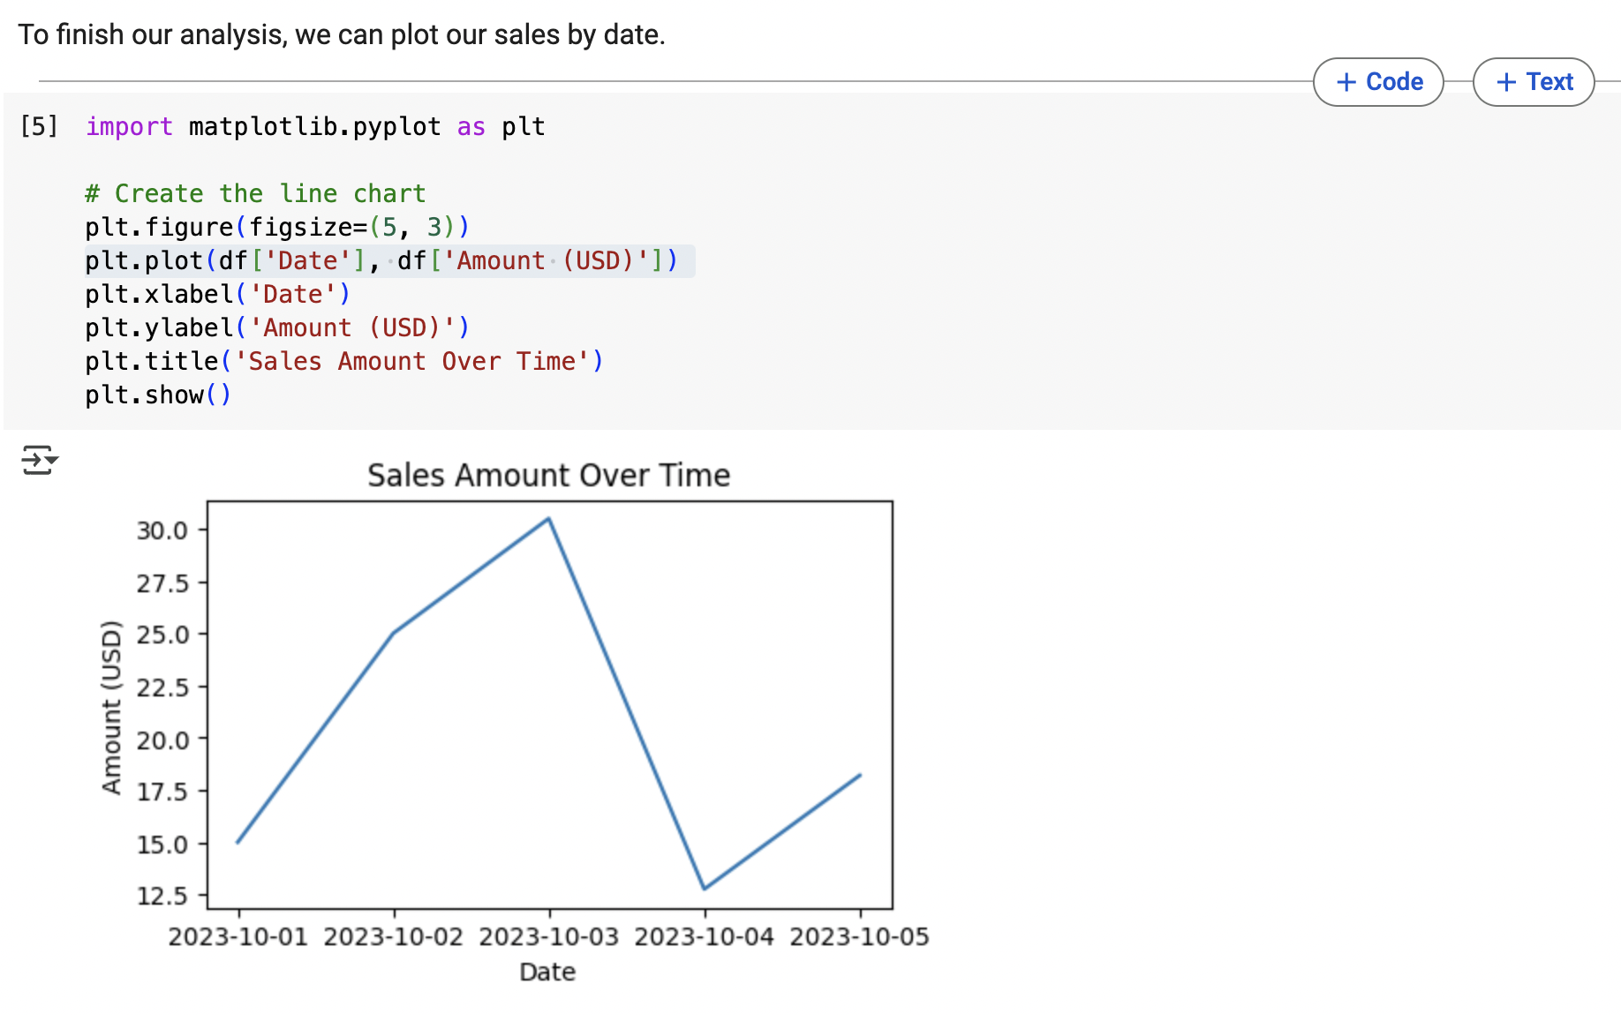This screenshot has width=1621, height=1015.
Task: Click the 12.5 y-axis tick label
Action: coord(162,896)
